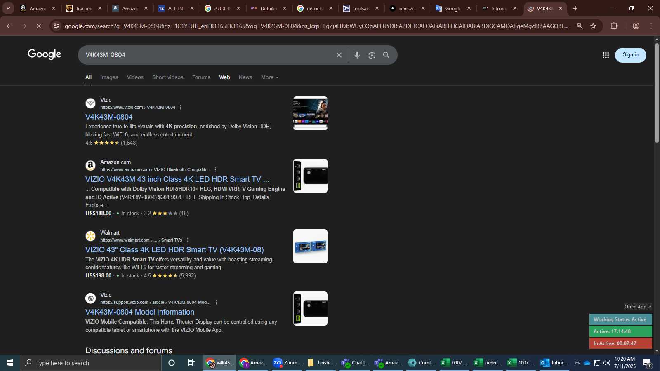
Task: Open browser zoom magnifier in address bar
Action: point(580,26)
